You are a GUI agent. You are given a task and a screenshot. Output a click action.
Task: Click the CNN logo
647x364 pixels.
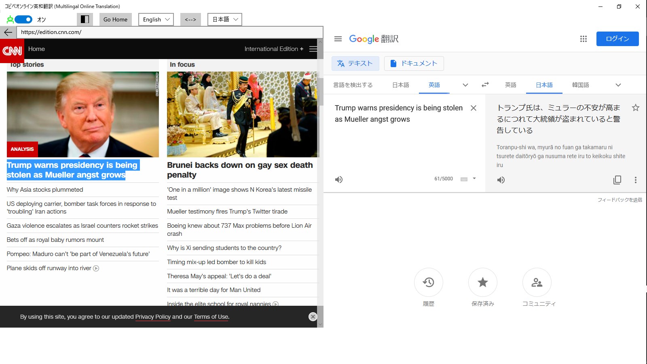coord(12,51)
